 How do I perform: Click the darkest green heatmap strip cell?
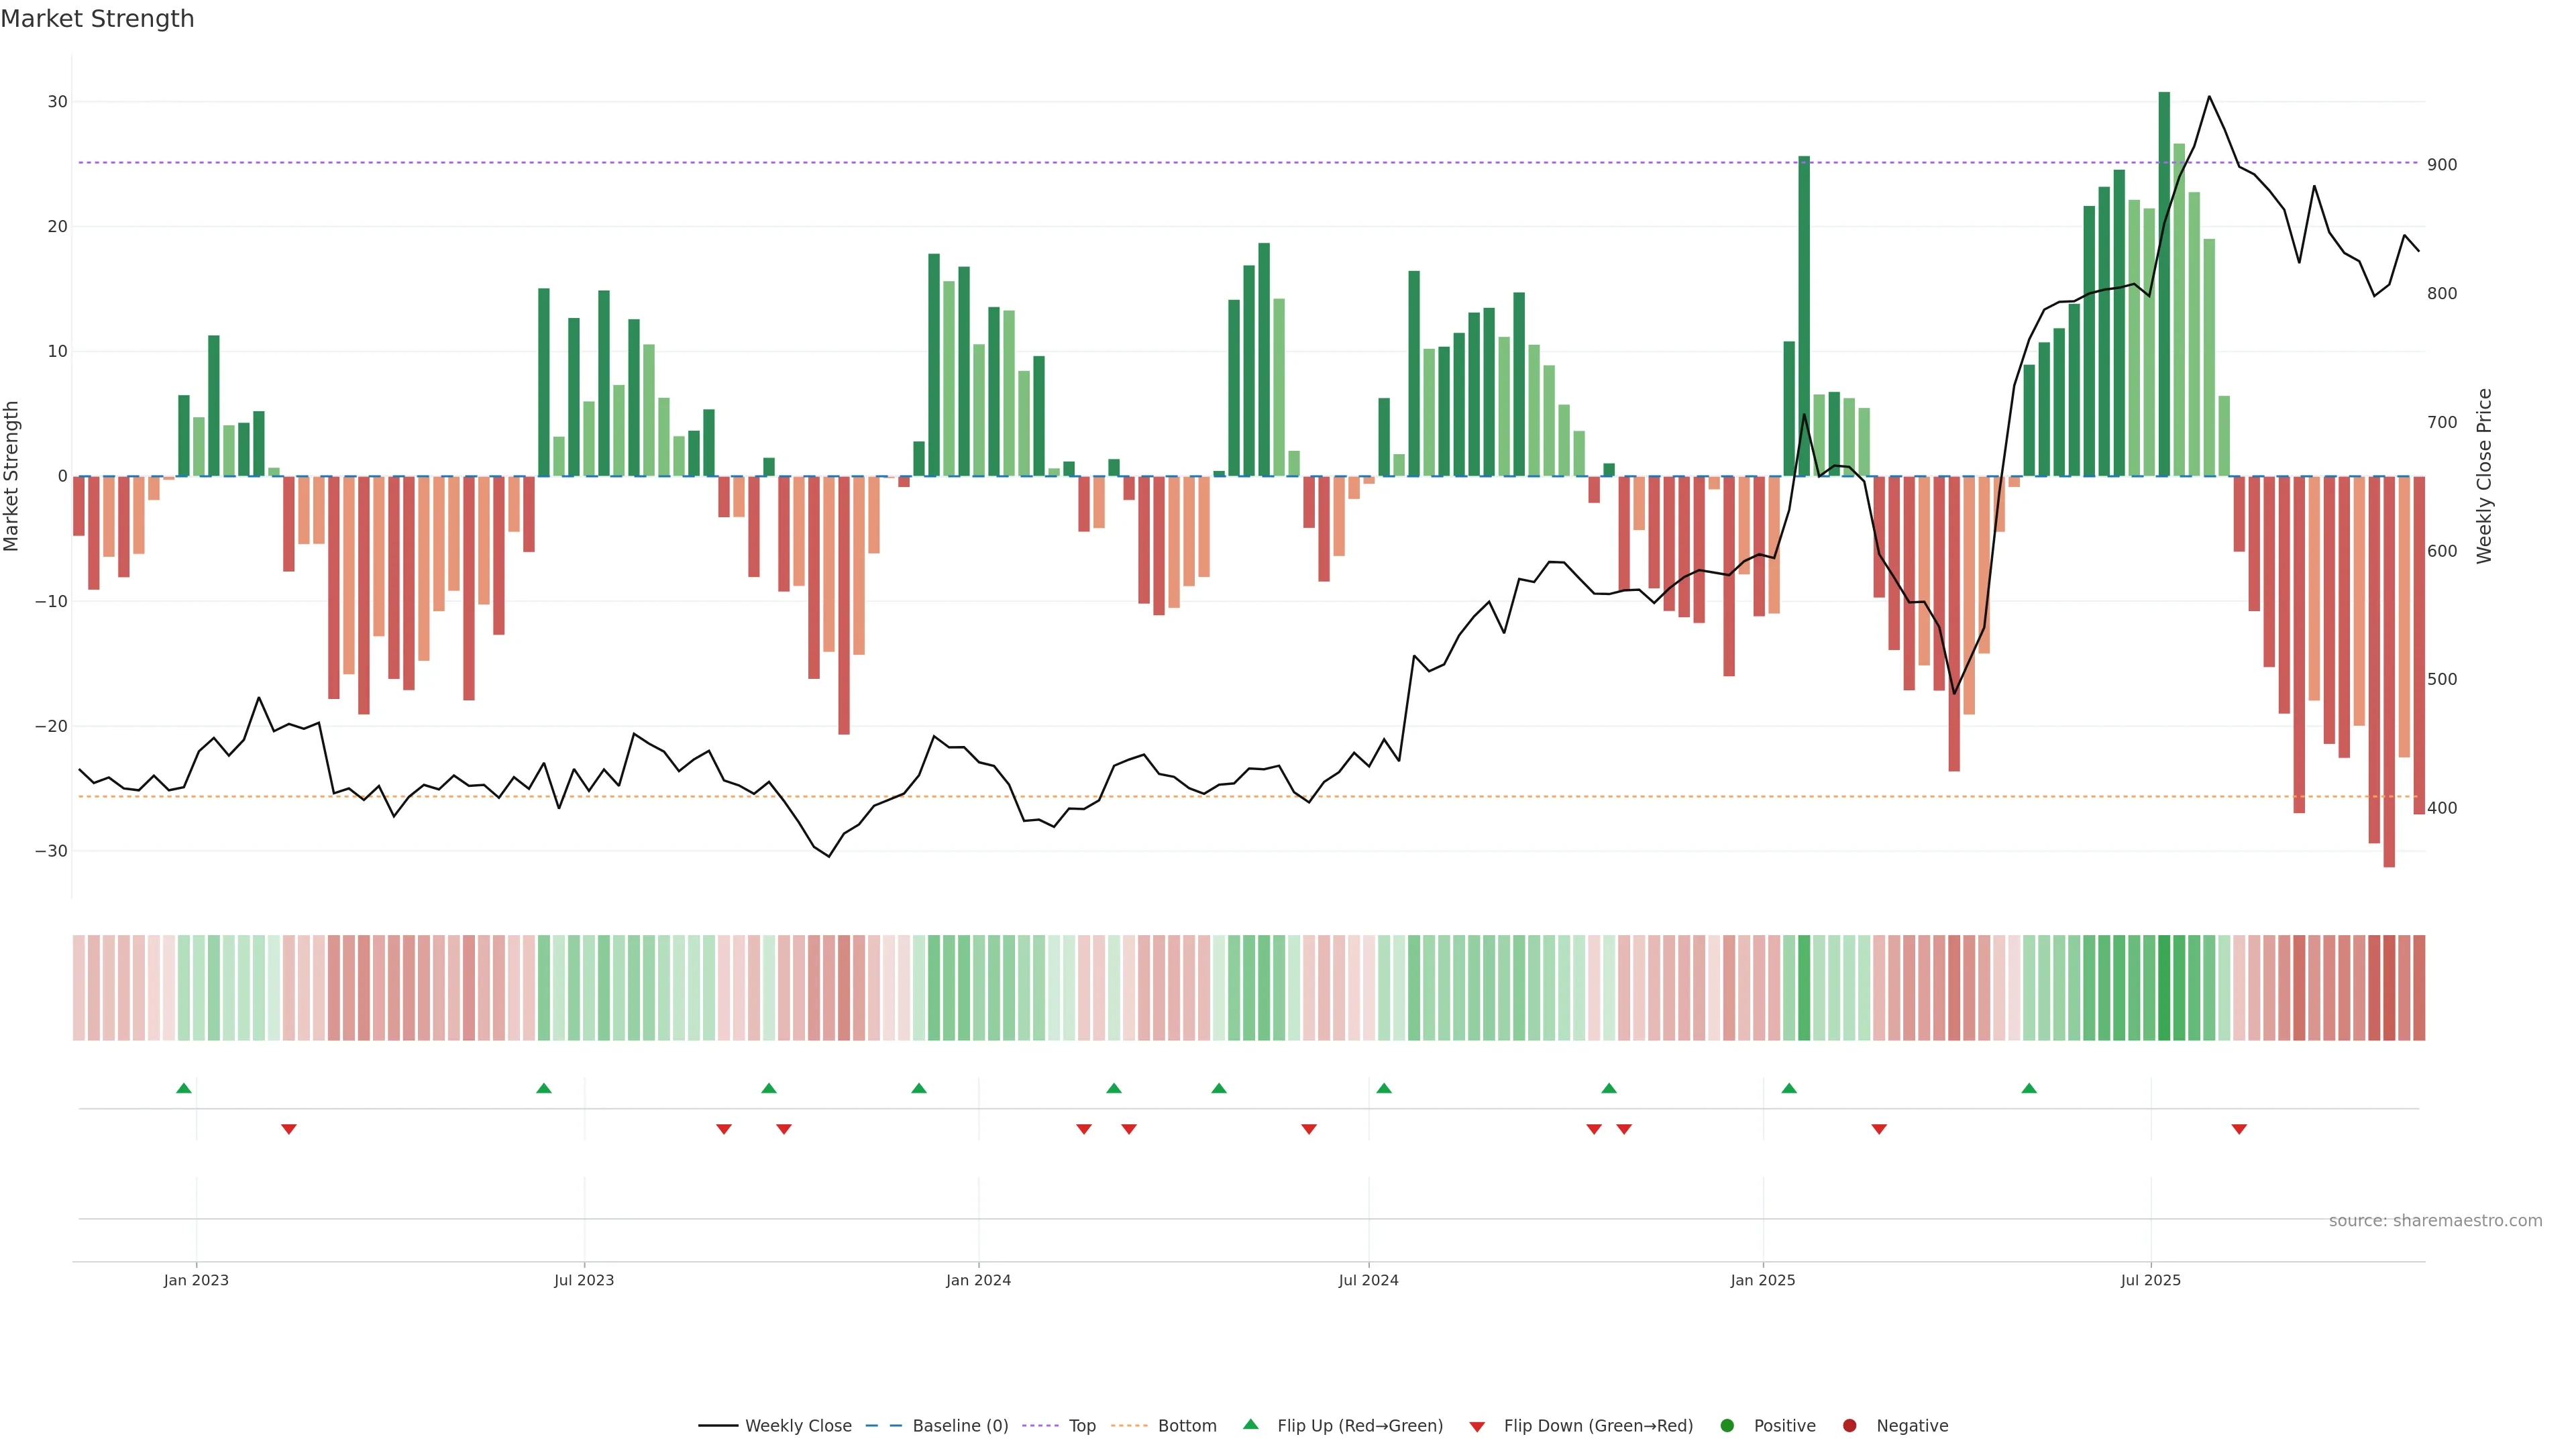pyautogui.click(x=2164, y=987)
